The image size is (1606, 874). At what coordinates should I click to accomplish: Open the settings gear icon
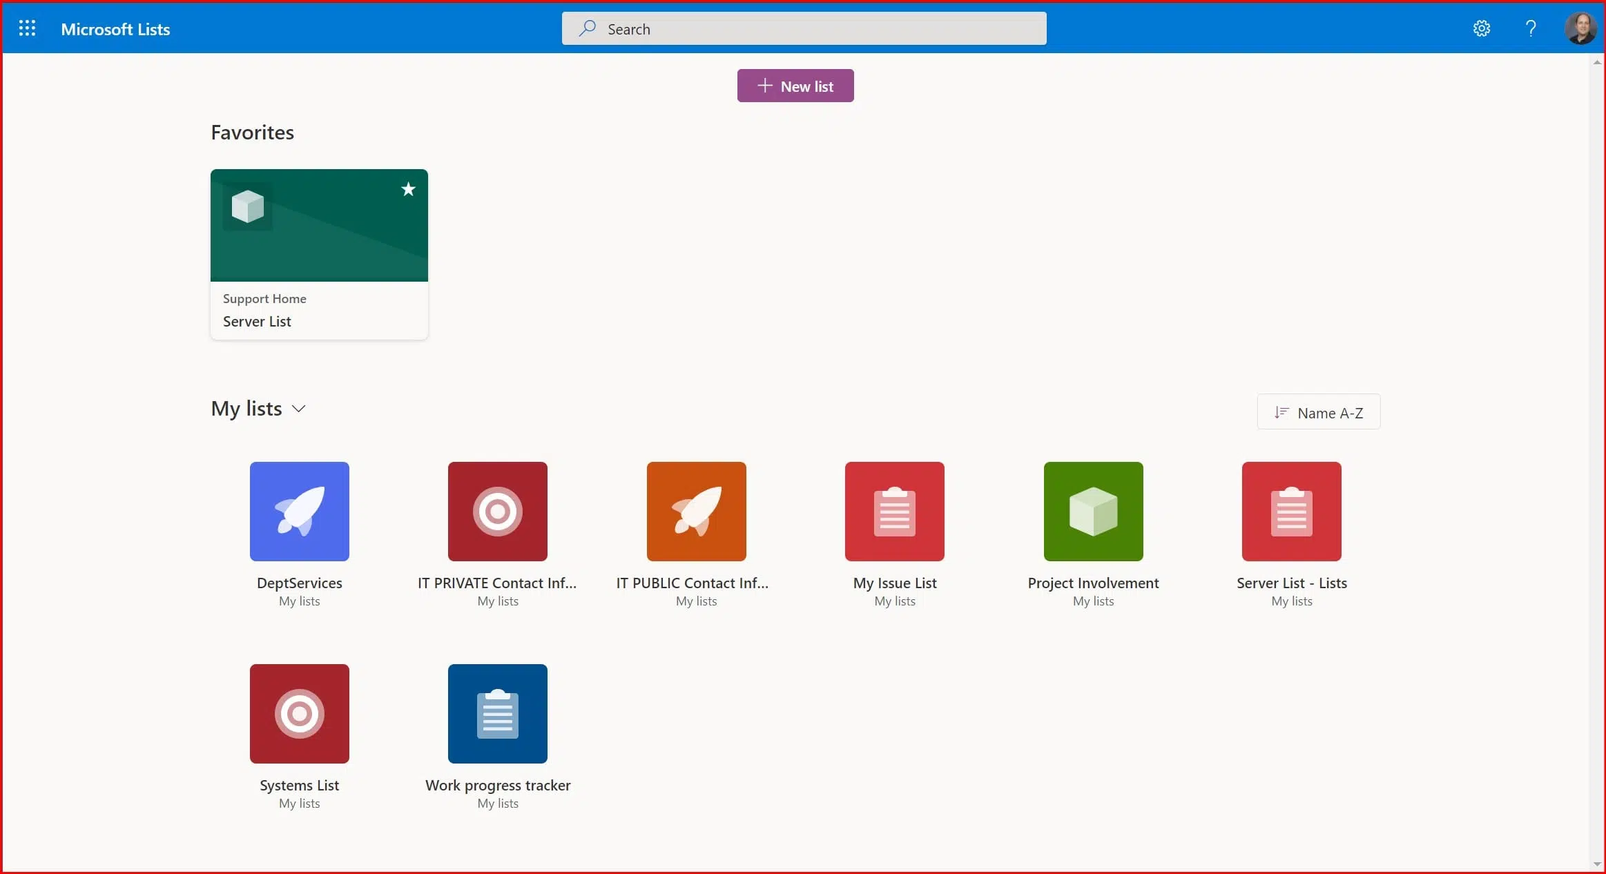(1482, 28)
